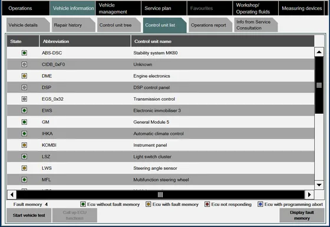Click the Display fault memory button
This screenshot has width=330, height=227.
pos(302,215)
